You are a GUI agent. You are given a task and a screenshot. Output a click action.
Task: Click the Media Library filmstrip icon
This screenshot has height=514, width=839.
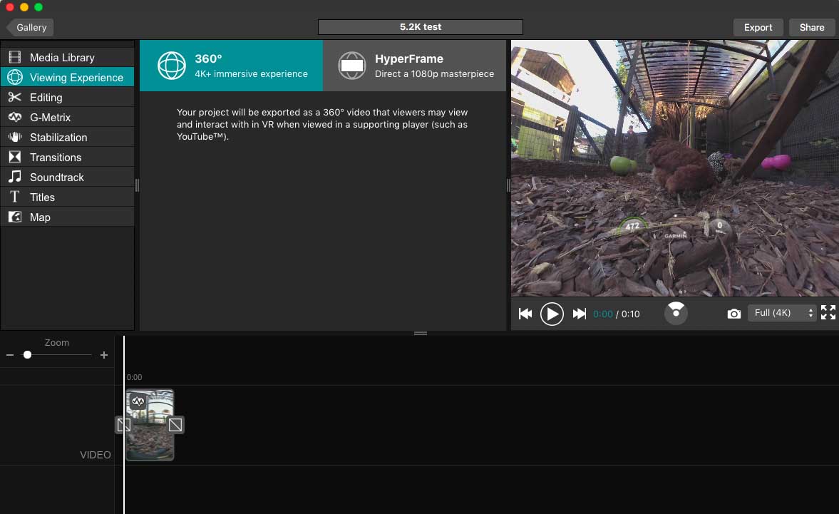pos(15,57)
